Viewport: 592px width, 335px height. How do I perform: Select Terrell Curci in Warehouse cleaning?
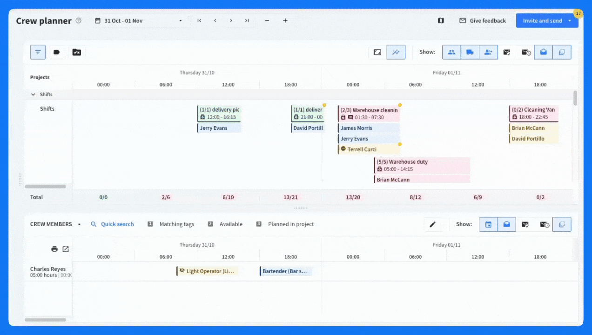pos(369,149)
